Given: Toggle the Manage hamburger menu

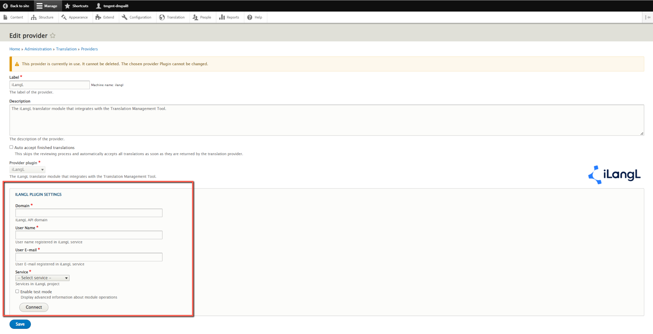Looking at the screenshot, I should click(47, 6).
